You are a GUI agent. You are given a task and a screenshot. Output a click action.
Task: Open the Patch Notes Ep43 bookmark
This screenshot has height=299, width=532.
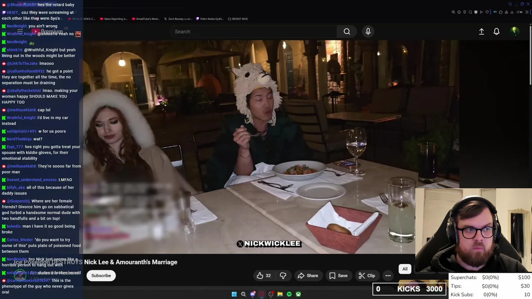209,19
